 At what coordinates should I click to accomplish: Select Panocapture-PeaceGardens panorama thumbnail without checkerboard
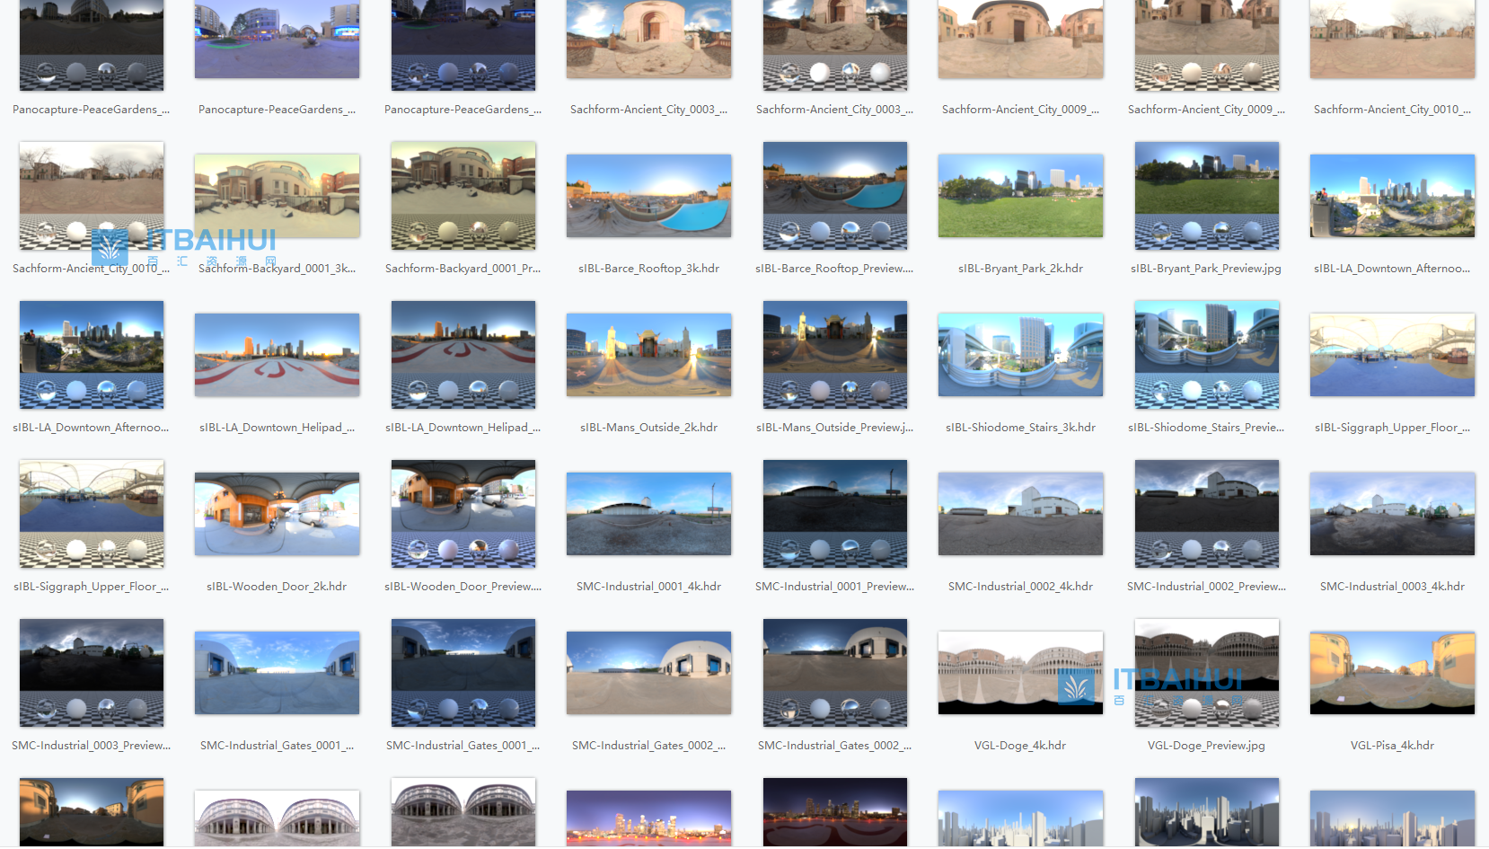(278, 39)
